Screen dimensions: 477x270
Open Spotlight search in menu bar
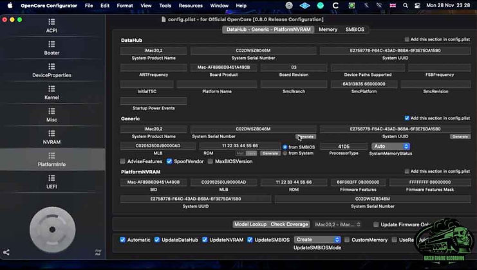pos(405,6)
